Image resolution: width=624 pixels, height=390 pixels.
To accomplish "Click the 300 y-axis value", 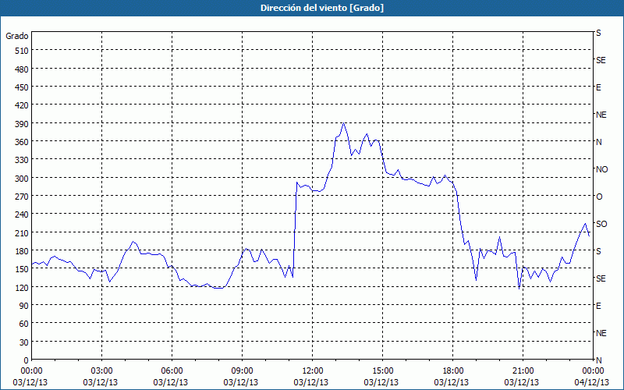I will click(x=23, y=179).
